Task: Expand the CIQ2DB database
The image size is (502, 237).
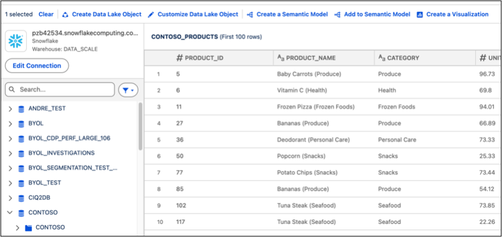Action: tap(10, 198)
